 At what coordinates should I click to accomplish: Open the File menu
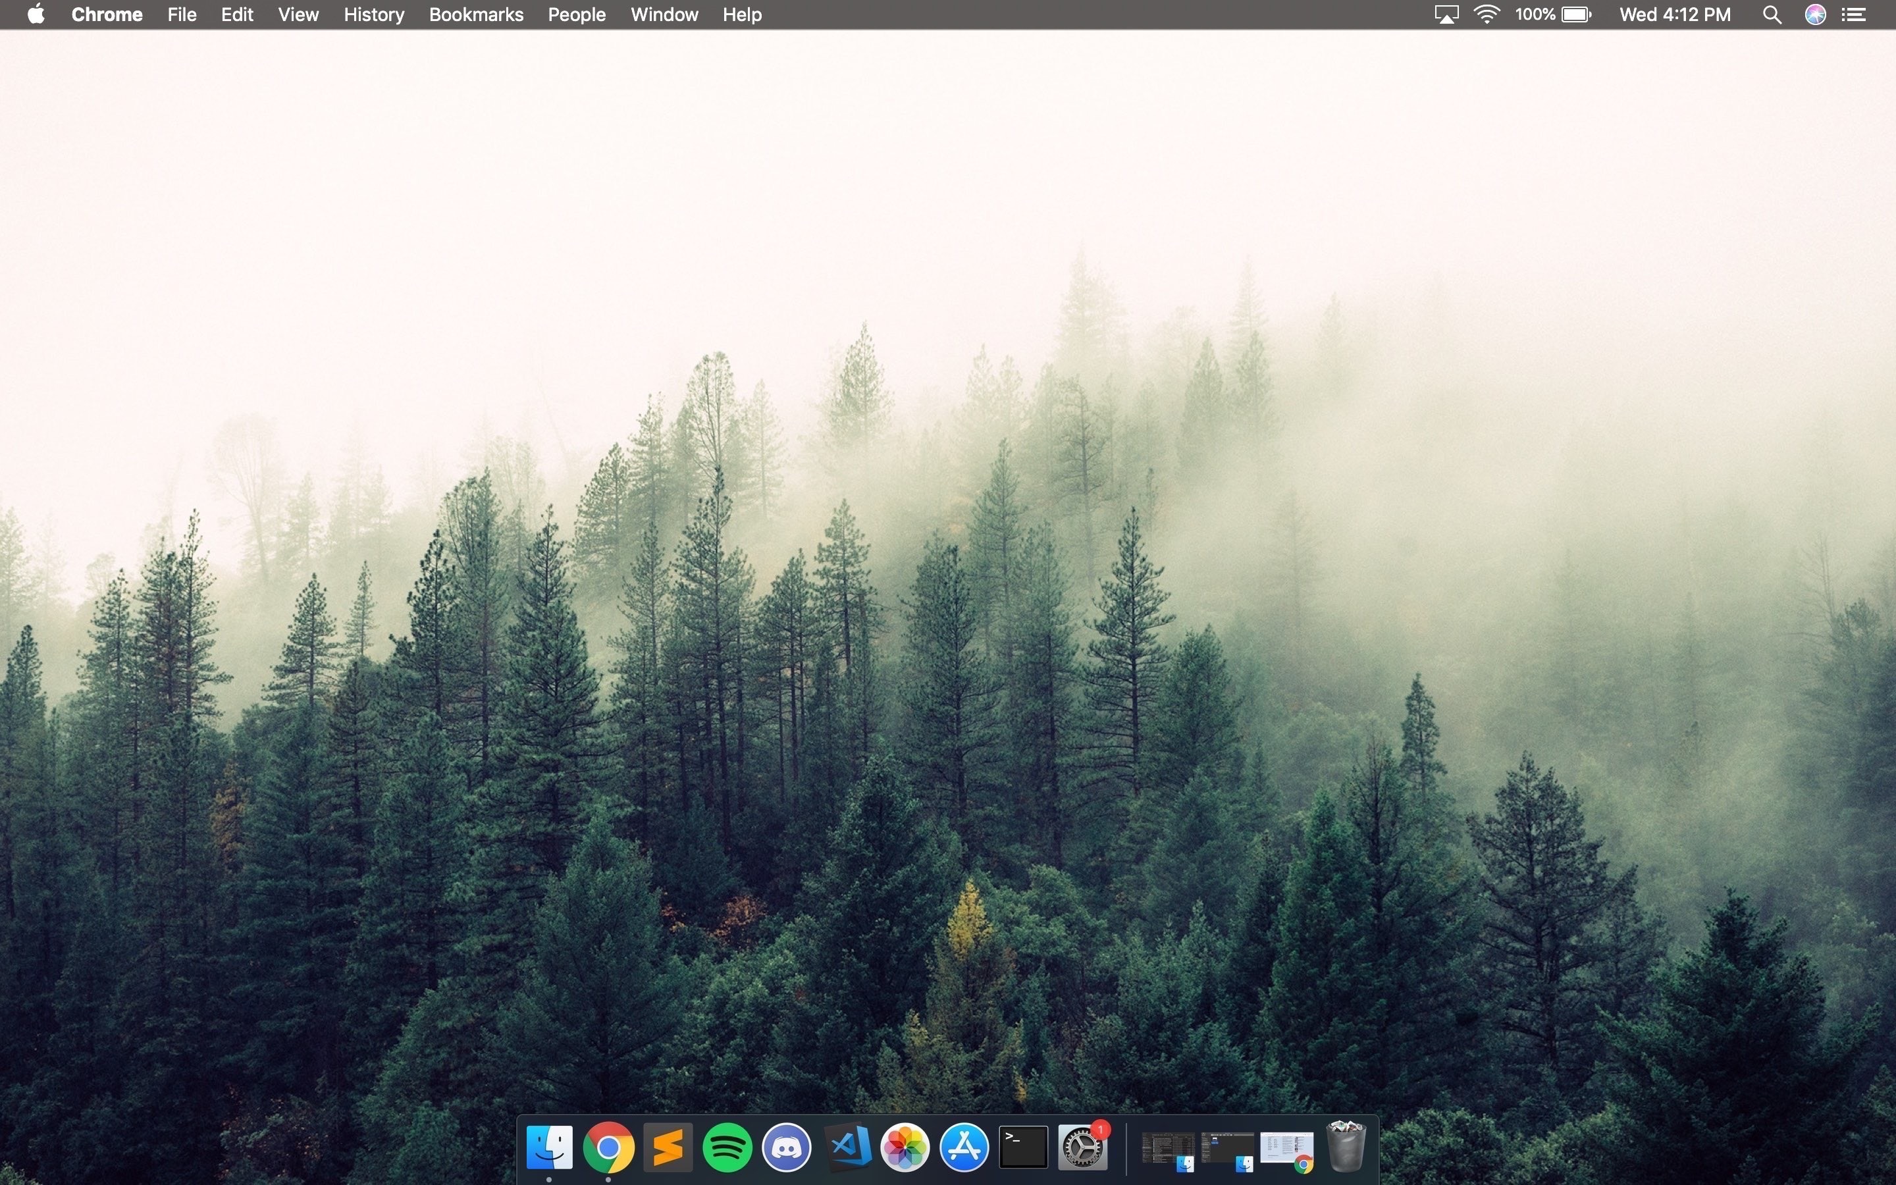coord(182,14)
